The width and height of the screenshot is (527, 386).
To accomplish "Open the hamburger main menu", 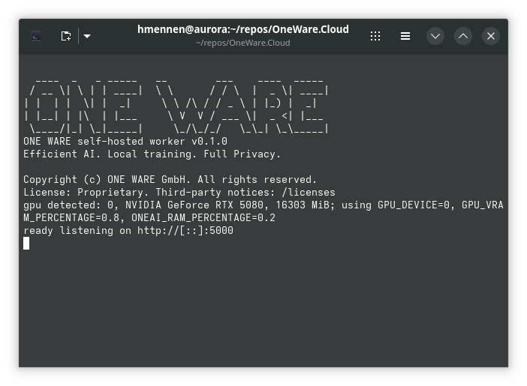I will click(x=405, y=36).
